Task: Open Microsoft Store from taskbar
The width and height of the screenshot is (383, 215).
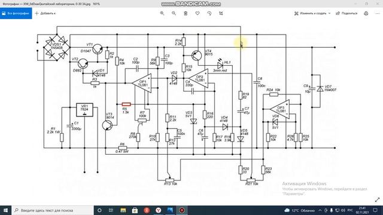Action: point(135,210)
